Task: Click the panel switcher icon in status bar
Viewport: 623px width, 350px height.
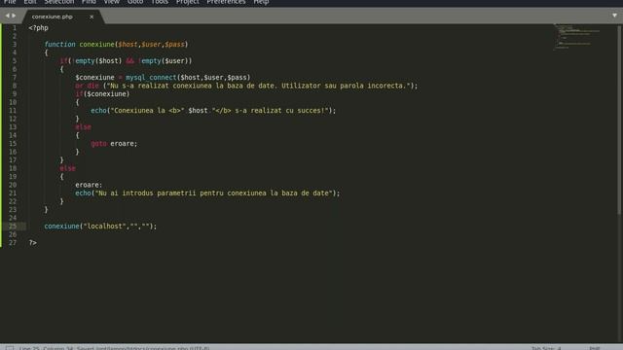Action: (x=9, y=348)
